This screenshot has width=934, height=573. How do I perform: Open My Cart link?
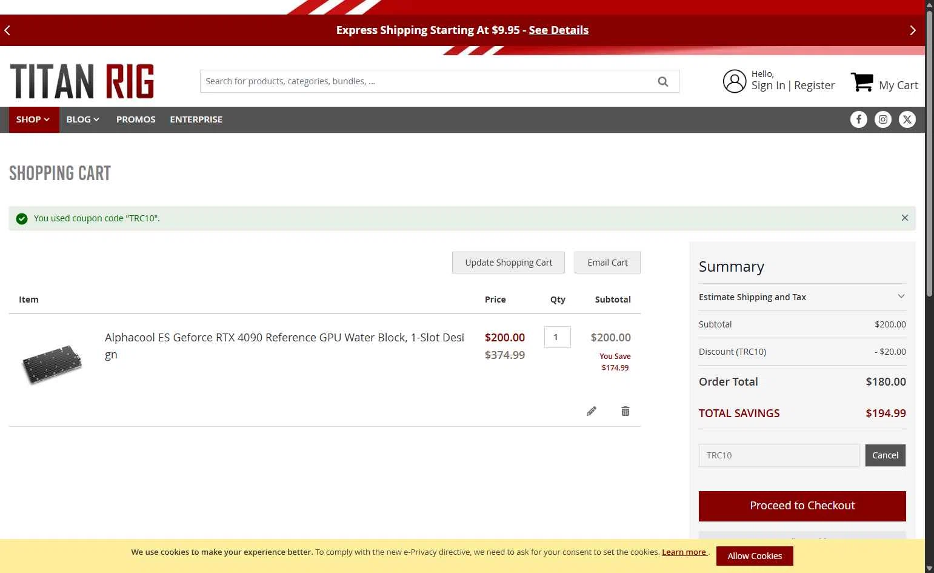(x=898, y=85)
